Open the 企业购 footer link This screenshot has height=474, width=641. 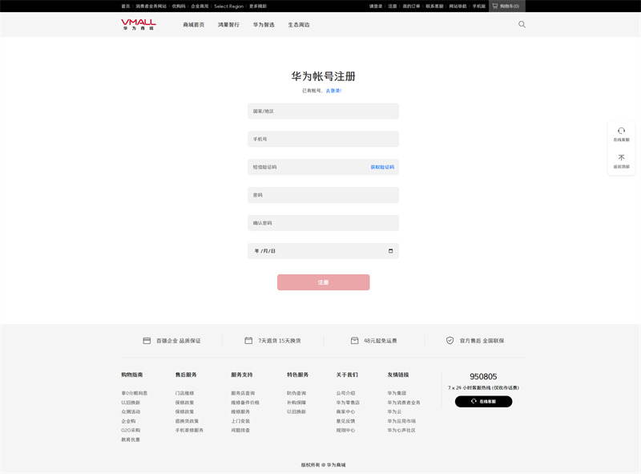click(x=128, y=421)
